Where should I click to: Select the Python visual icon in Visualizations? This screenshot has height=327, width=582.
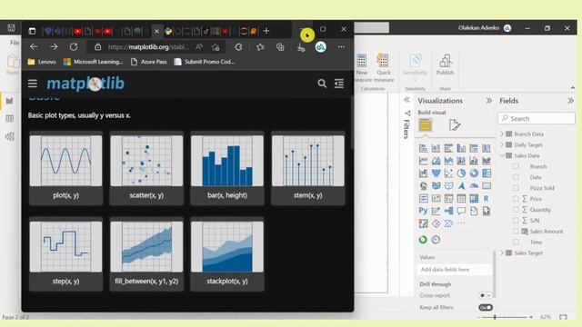pos(423,211)
